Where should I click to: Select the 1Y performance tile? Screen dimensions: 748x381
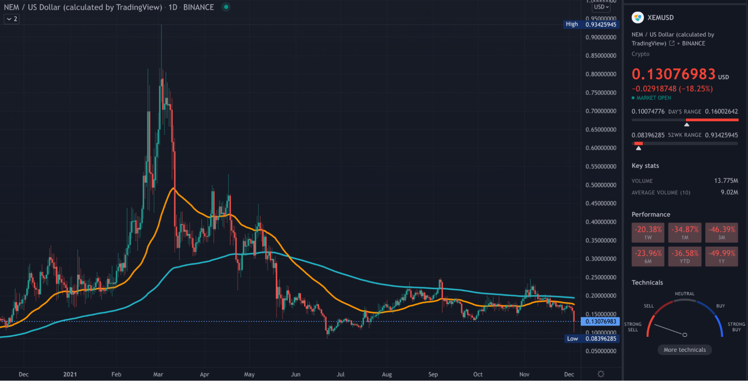pyautogui.click(x=722, y=256)
